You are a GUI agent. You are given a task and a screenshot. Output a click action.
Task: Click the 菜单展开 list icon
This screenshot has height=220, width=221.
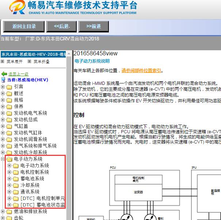click(3, 62)
